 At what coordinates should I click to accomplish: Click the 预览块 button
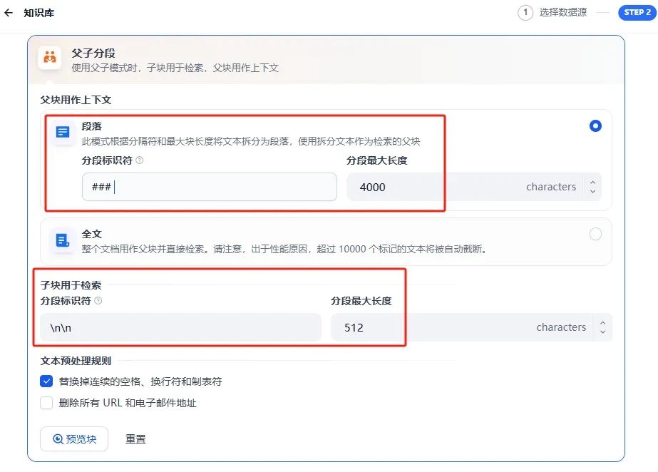click(x=74, y=439)
